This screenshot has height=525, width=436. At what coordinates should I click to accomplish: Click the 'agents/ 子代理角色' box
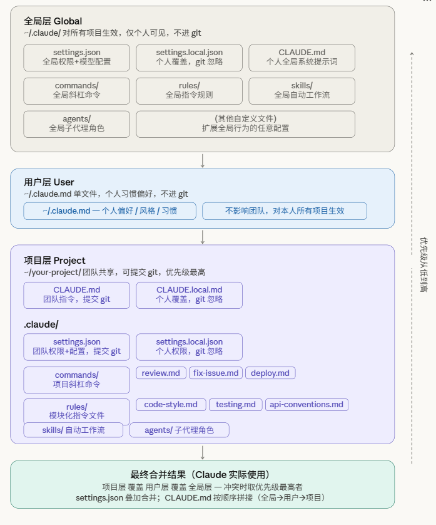pyautogui.click(x=179, y=430)
